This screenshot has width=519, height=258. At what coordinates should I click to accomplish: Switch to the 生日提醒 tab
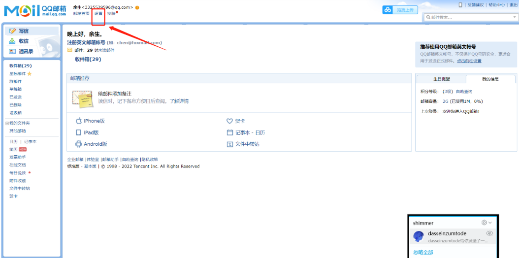442,79
